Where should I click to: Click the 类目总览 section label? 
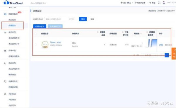pos(12,32)
